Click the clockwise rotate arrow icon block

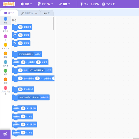[15, 35]
